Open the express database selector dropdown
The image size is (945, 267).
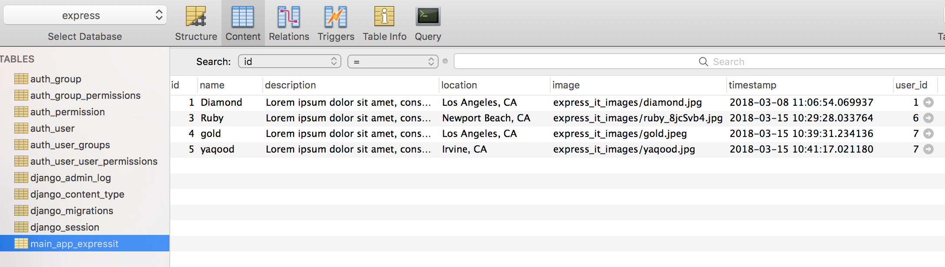(85, 15)
